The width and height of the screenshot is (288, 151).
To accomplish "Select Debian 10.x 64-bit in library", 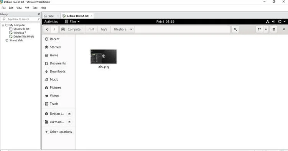I will click(23, 36).
